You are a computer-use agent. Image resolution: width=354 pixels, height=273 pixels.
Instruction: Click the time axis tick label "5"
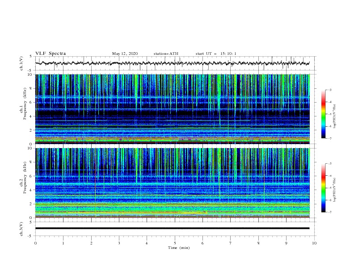[x=175, y=243]
